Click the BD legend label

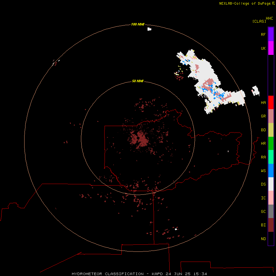(x=263, y=130)
